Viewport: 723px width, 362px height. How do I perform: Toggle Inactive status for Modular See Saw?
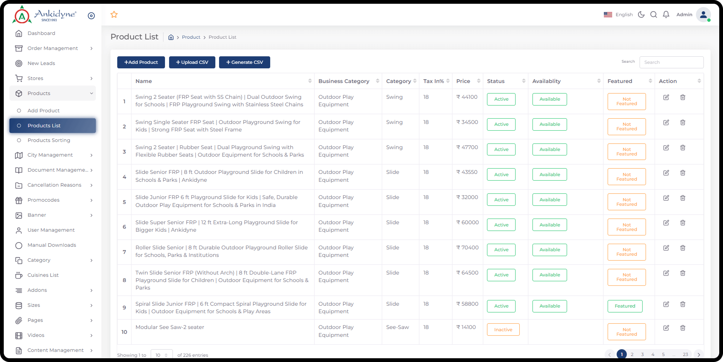(x=503, y=330)
